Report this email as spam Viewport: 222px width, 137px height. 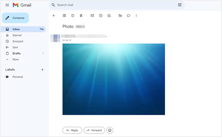coord(73,16)
